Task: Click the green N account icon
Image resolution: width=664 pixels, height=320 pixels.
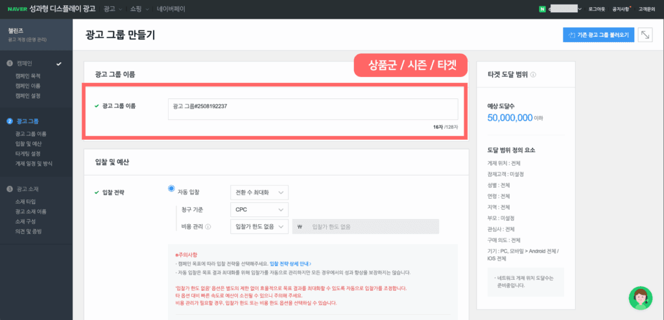Action: tap(541, 9)
